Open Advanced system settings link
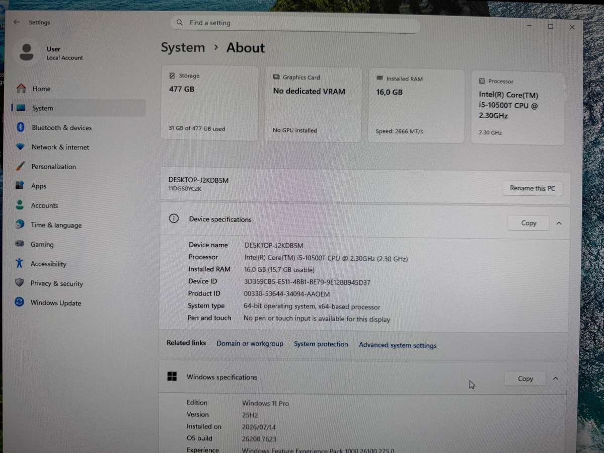 coord(398,345)
